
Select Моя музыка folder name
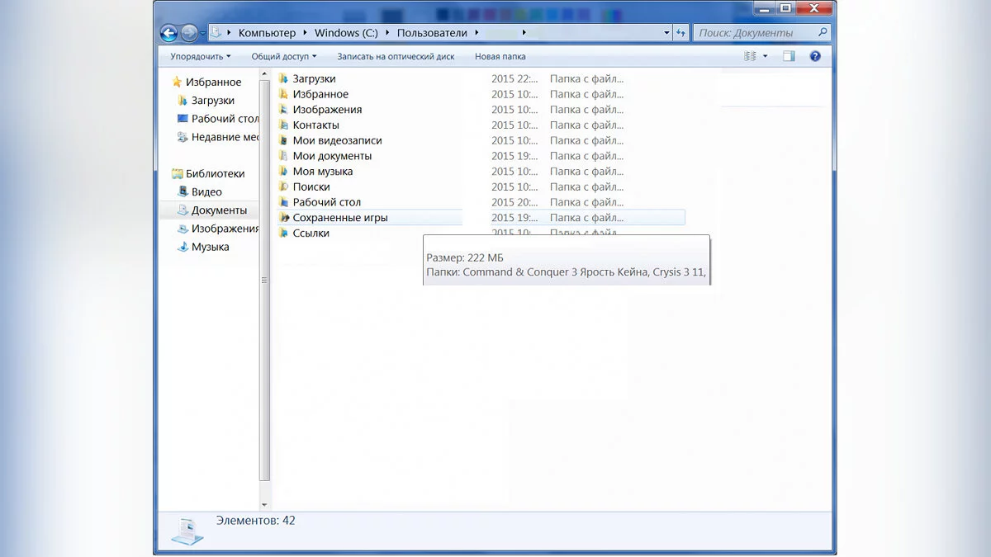click(x=322, y=171)
